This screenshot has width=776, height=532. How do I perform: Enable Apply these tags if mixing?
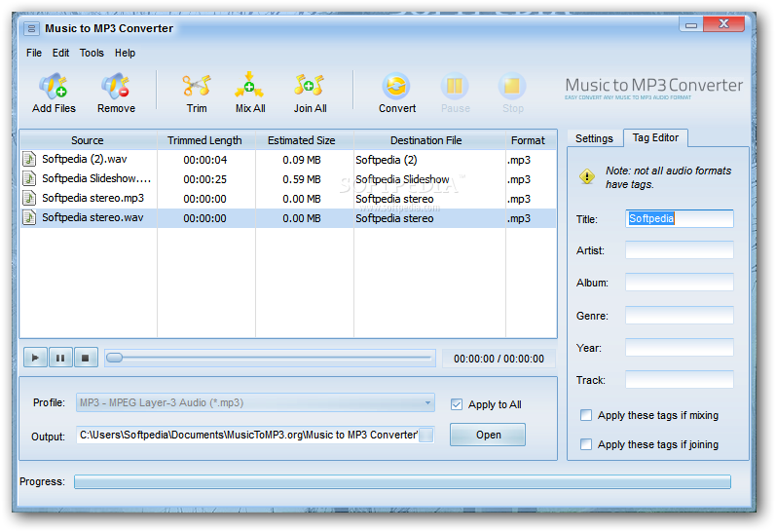click(586, 415)
